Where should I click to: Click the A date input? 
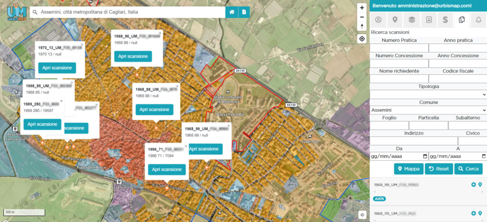[458, 156]
